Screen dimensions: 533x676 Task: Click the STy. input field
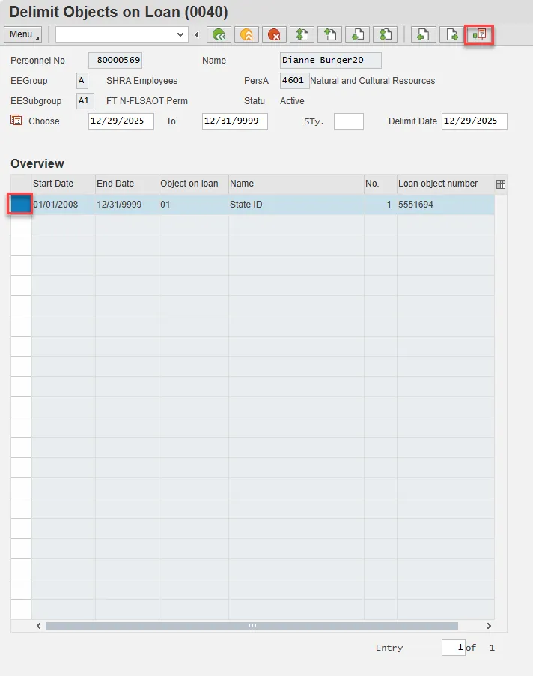(349, 121)
